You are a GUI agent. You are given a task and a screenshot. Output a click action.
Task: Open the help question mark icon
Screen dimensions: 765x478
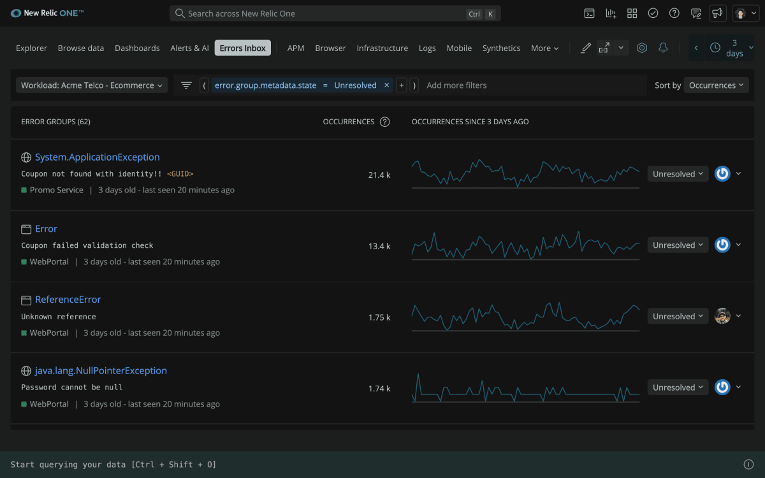(674, 13)
